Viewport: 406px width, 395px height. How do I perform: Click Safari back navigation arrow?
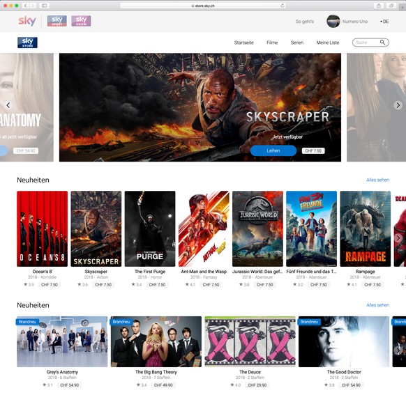tap(25, 6)
